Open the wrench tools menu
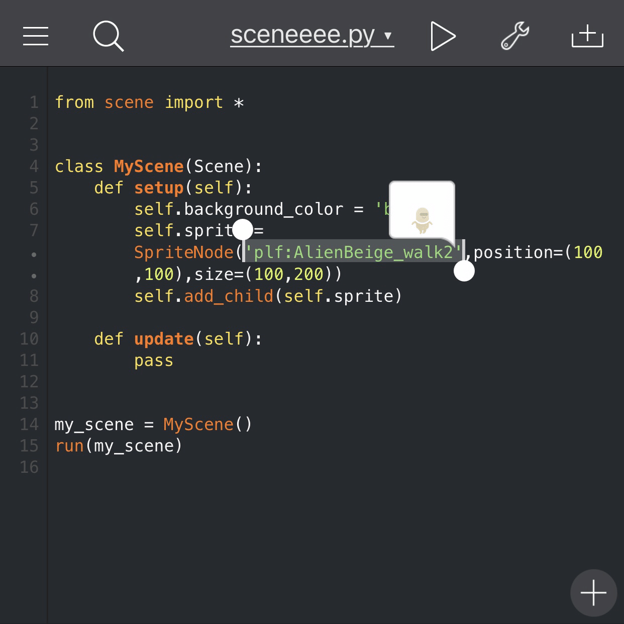Screen dimensions: 624x624 click(514, 36)
